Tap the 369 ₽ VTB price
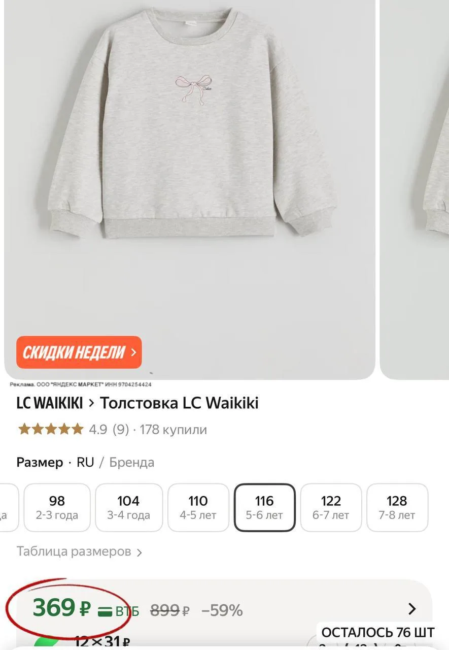This screenshot has height=650, width=449. pyautogui.click(x=62, y=608)
